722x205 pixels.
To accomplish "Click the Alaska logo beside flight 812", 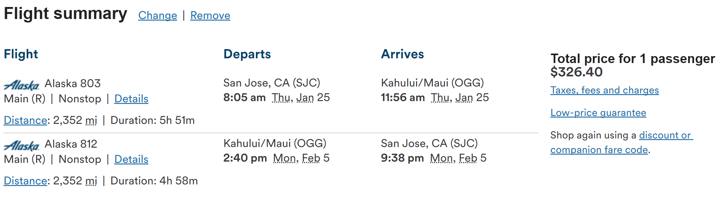I will 21,145.
